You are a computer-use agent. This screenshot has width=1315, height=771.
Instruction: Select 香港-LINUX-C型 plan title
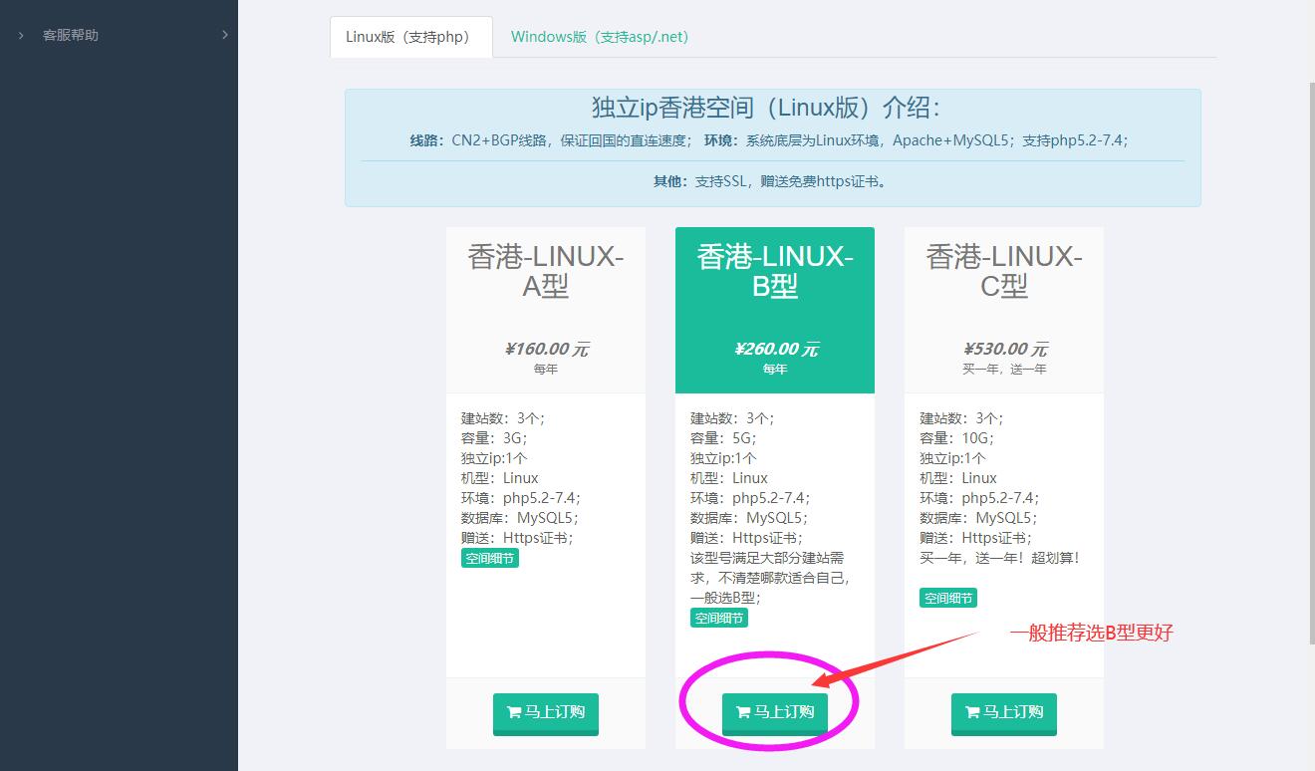[x=1004, y=271]
